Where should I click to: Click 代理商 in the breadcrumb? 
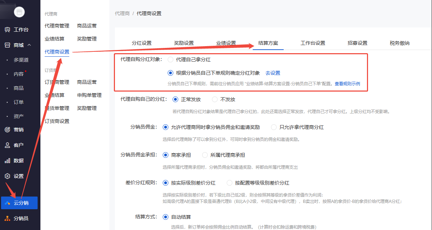pyautogui.click(x=122, y=13)
